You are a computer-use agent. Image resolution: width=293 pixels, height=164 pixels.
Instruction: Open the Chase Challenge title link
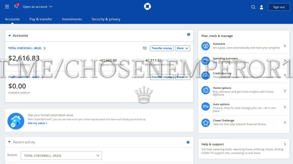tap(224, 121)
